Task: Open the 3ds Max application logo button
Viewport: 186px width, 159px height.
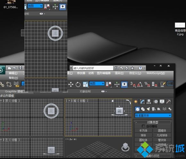Action: (x=2, y=70)
